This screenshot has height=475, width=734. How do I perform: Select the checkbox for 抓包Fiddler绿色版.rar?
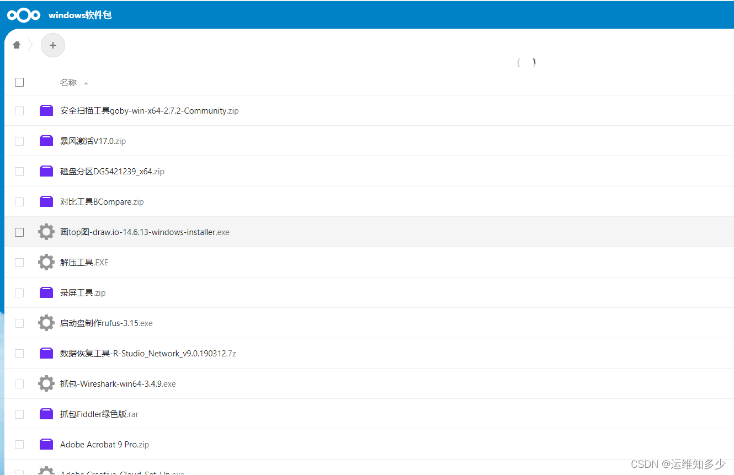[19, 414]
